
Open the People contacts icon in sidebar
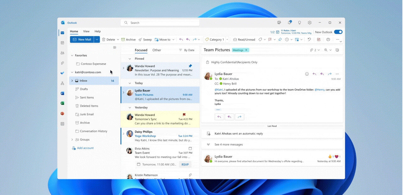coord(63,53)
